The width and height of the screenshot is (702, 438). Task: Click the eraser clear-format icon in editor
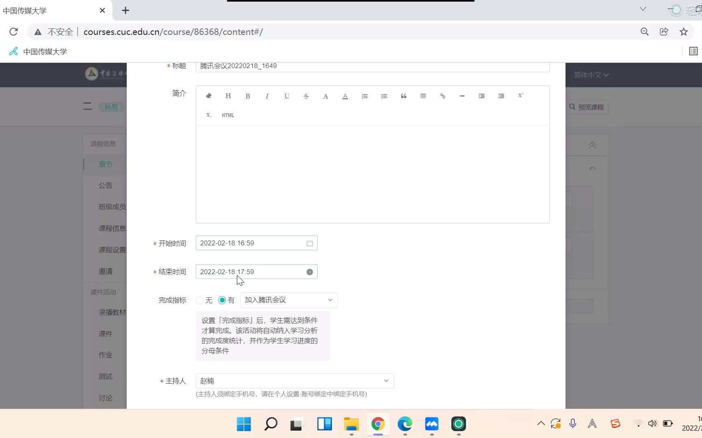[209, 96]
